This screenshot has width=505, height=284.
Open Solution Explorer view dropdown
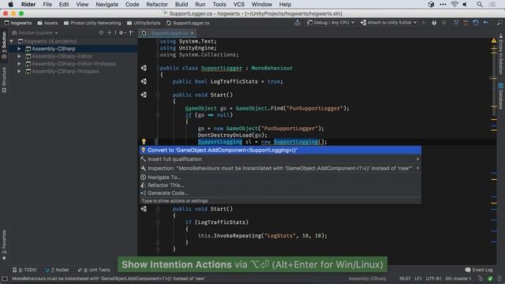(x=35, y=33)
